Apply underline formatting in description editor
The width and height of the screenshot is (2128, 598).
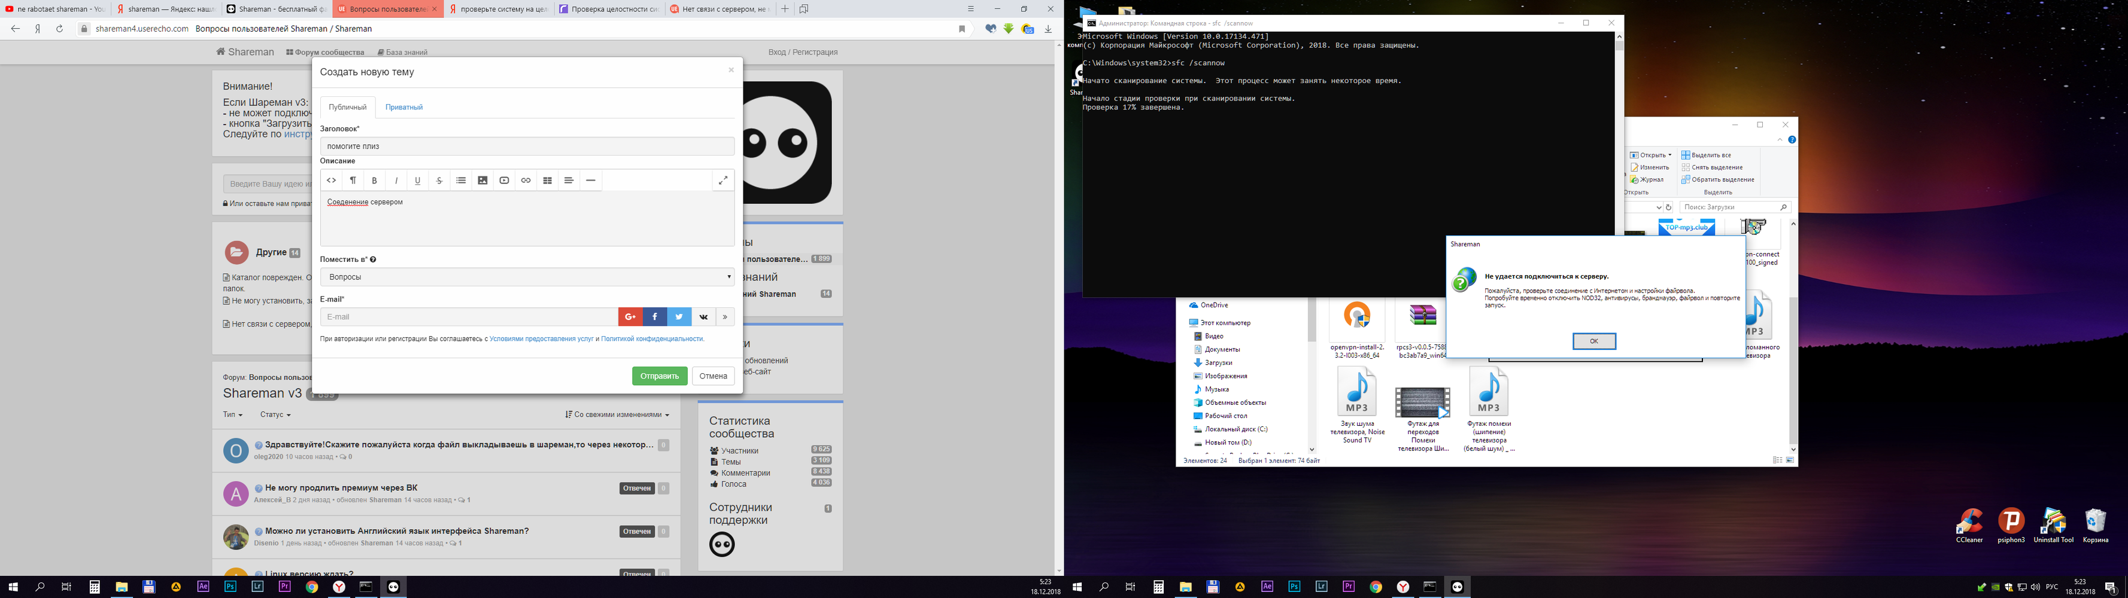pos(417,181)
